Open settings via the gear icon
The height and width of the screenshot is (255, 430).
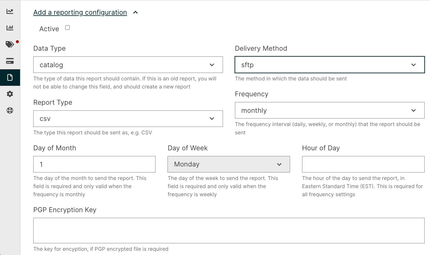[x=10, y=94]
